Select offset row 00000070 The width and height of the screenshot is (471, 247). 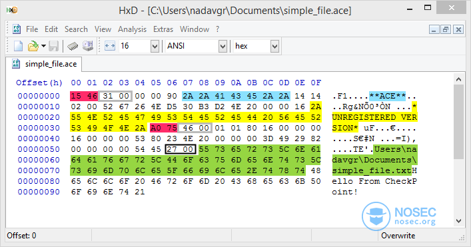39,170
